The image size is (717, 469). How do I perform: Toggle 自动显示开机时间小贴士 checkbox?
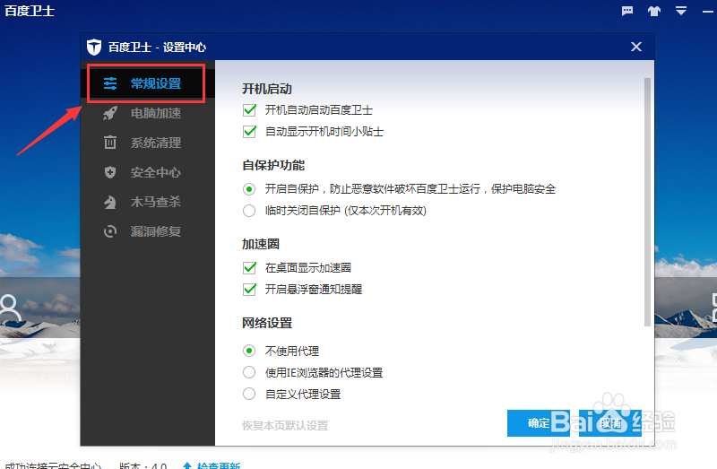coord(250,131)
